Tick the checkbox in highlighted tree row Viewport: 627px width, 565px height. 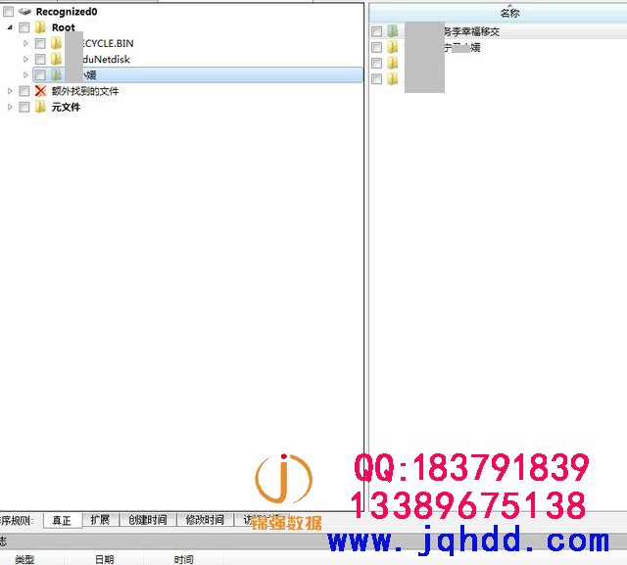[x=40, y=74]
